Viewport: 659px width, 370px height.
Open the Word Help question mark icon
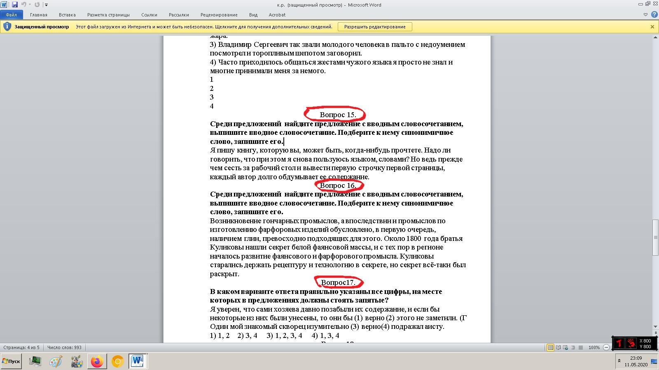654,14
